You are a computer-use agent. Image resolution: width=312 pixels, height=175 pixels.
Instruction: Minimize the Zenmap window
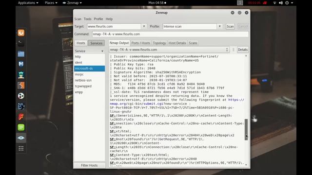[x=233, y=13]
